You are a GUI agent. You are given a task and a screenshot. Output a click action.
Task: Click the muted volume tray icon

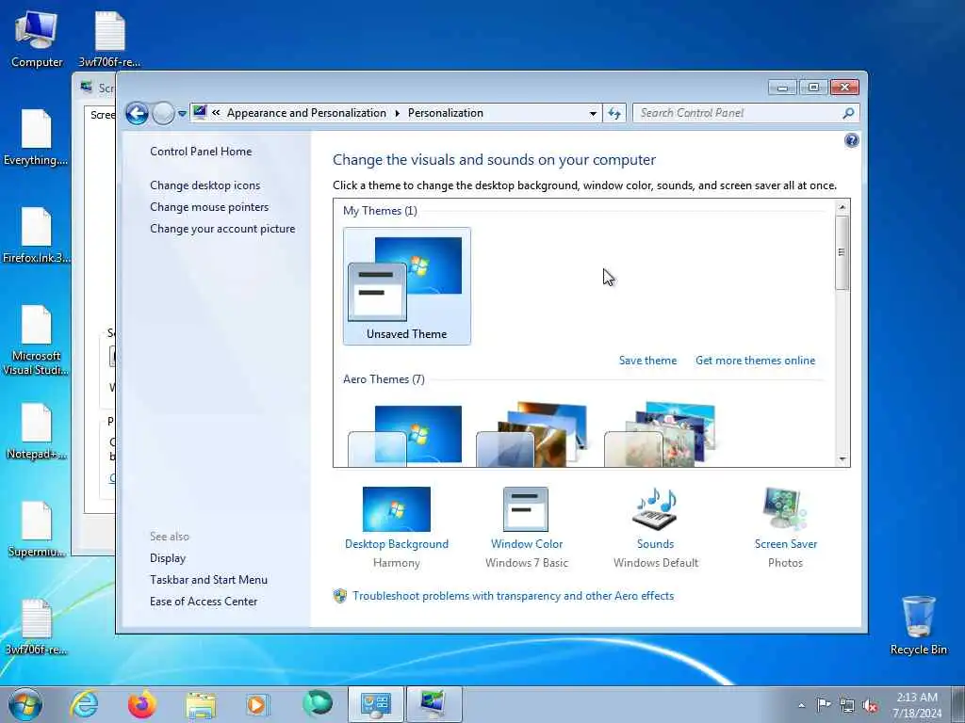coord(870,705)
